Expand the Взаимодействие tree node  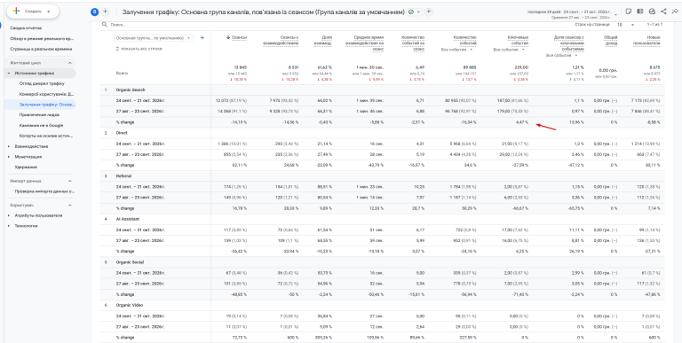(9, 146)
